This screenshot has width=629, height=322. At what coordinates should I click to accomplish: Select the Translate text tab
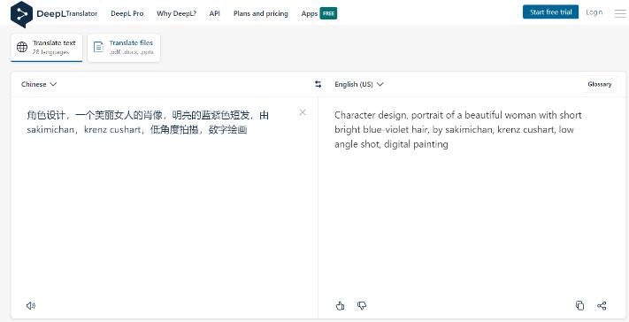[x=47, y=47]
